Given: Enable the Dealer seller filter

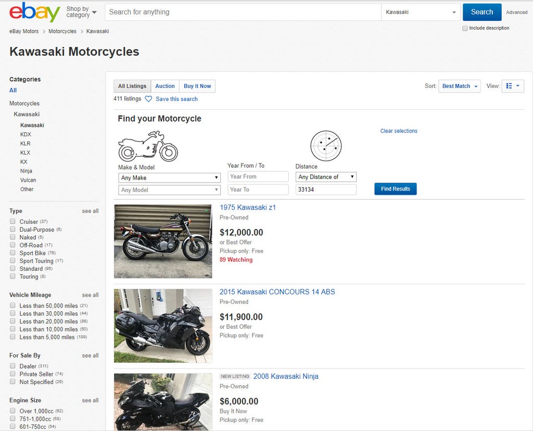Looking at the screenshot, I should click(12, 366).
